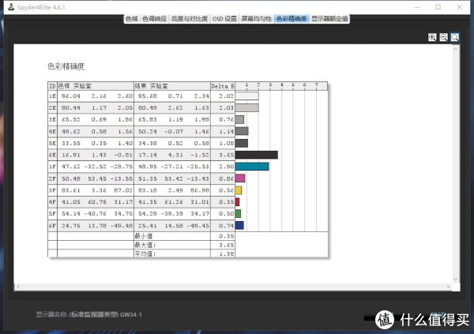Click the 平均值 label
The height and width of the screenshot is (334, 474).
[145, 254]
